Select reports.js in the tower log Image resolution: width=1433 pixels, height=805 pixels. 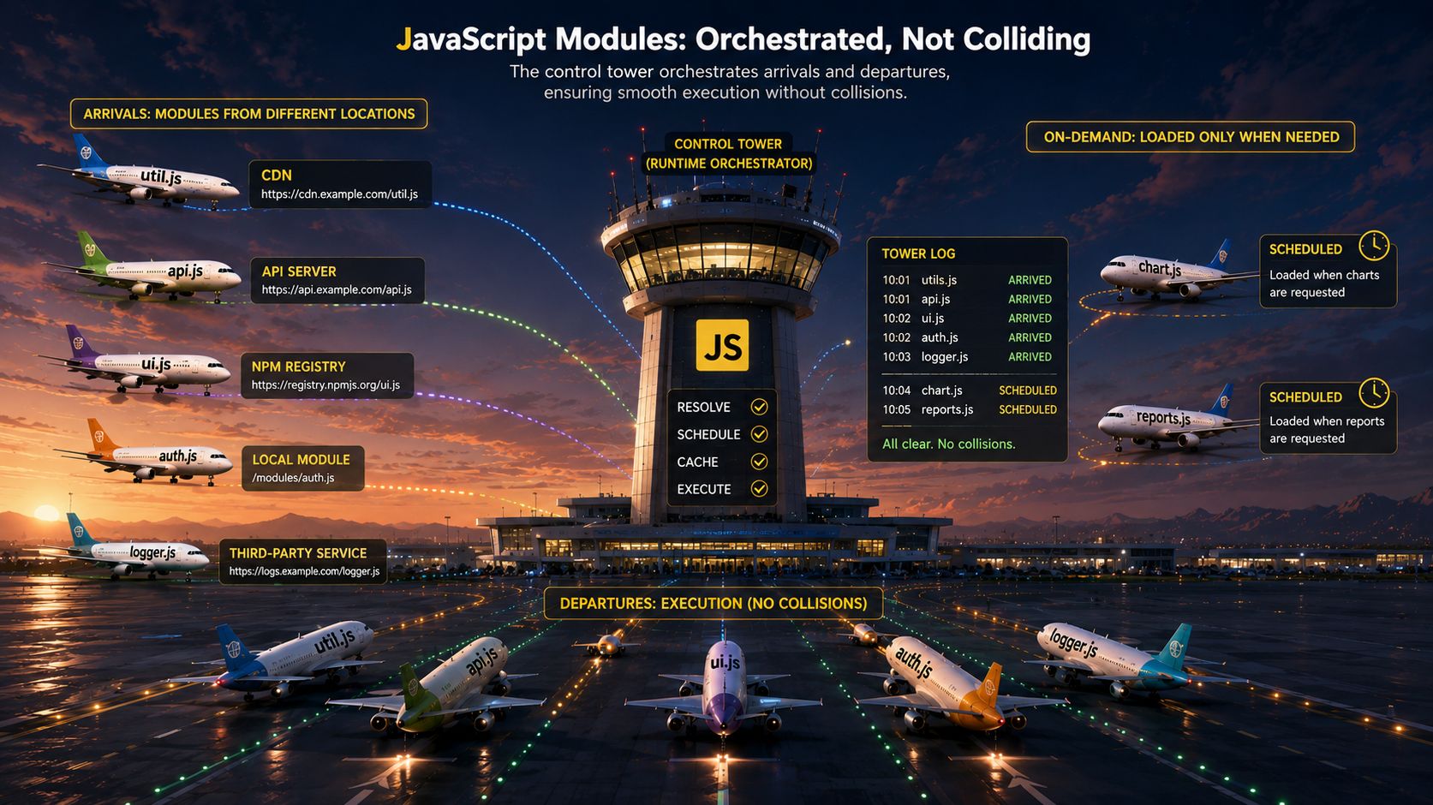coord(947,409)
